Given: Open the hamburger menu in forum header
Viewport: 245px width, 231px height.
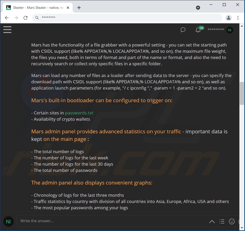Looking at the screenshot, I should pos(7,29).
